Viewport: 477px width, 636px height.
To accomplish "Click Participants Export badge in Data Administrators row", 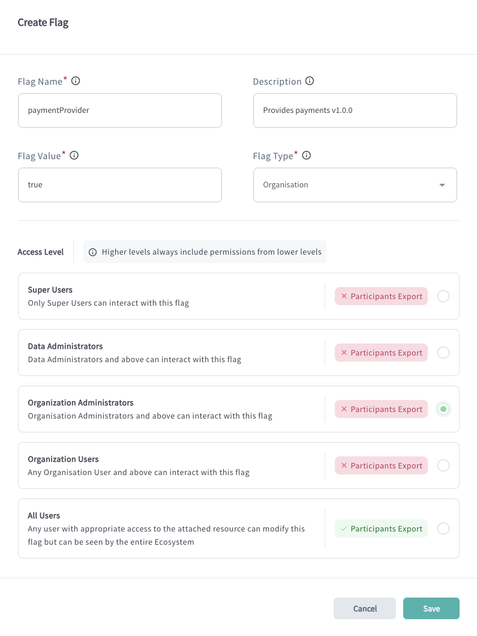I will tap(381, 353).
